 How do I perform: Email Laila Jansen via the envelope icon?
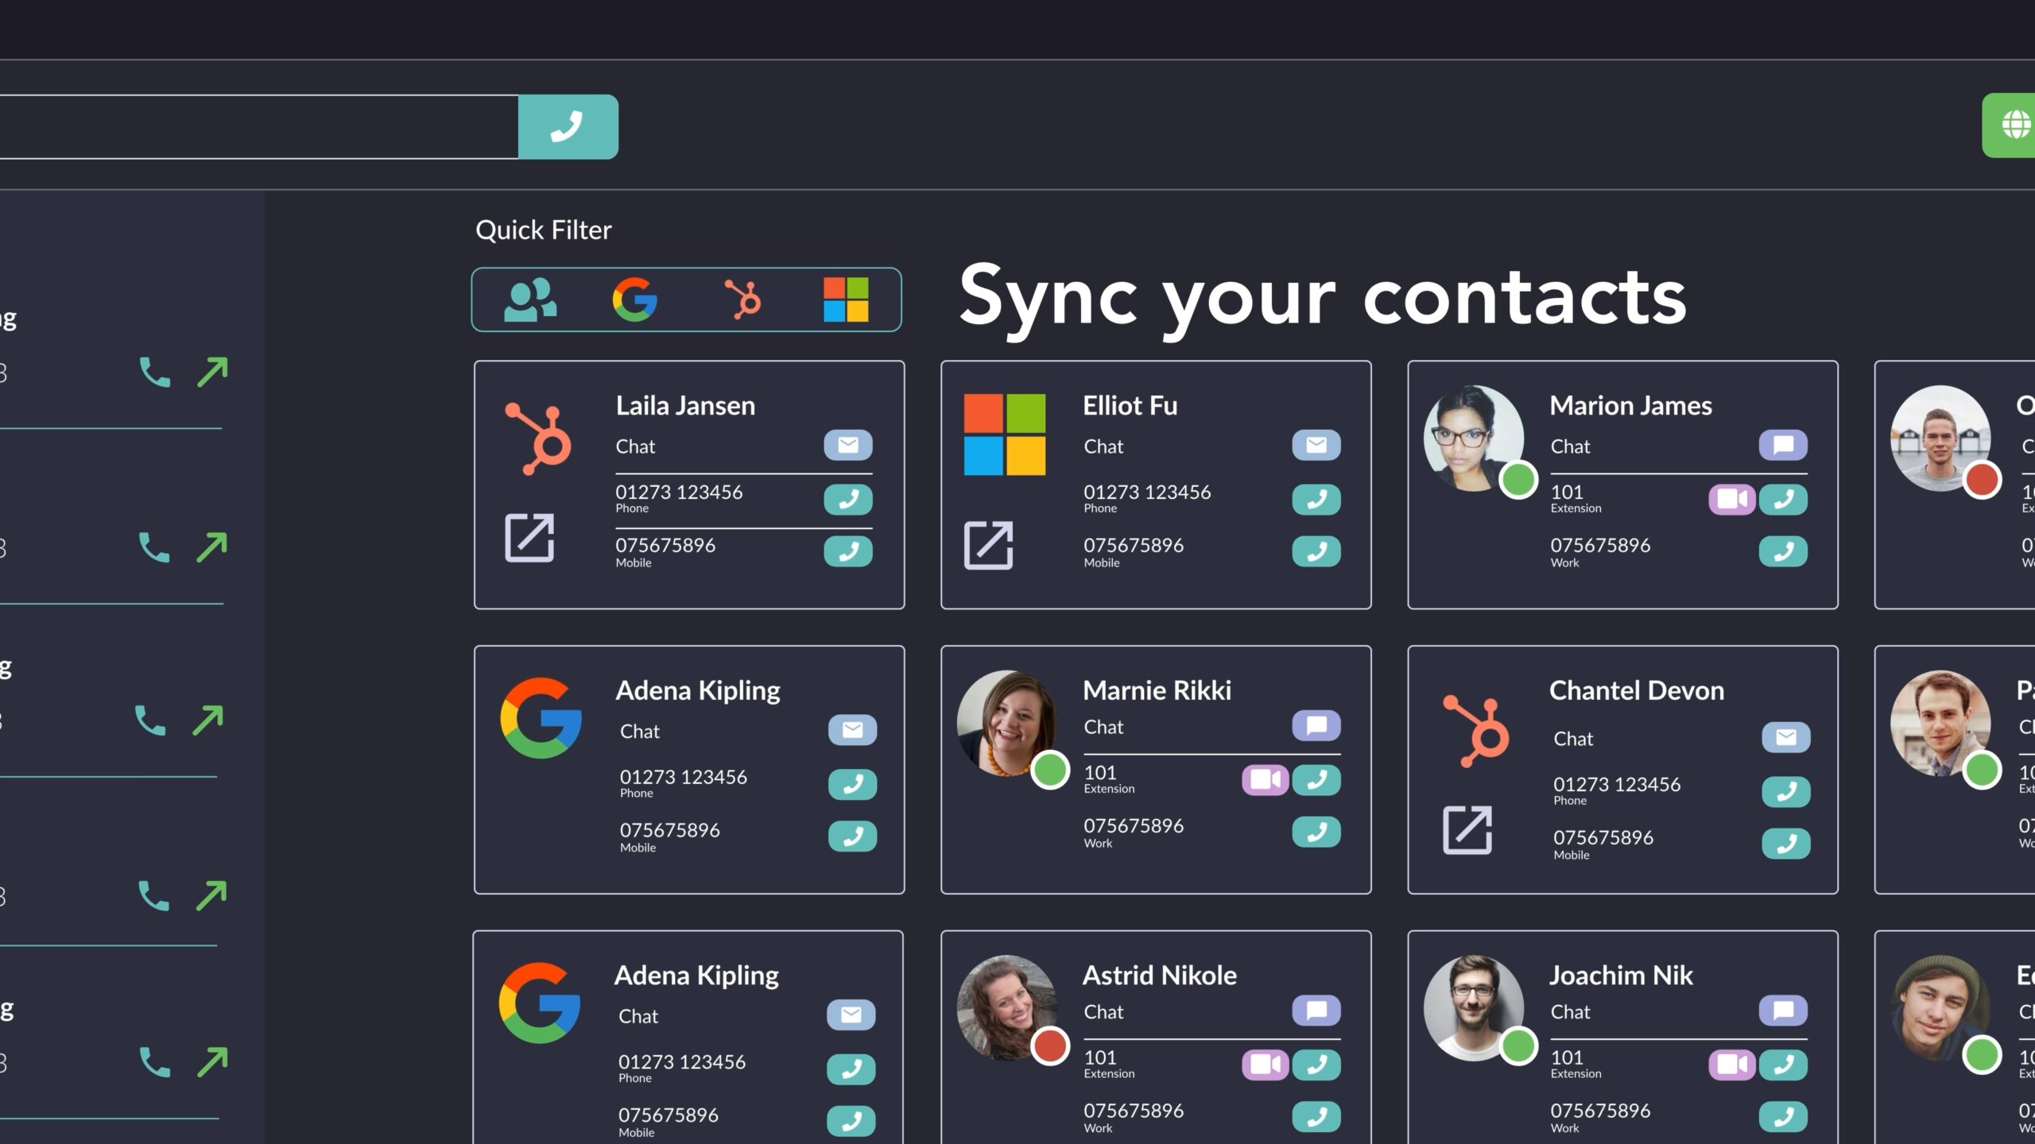click(x=847, y=445)
